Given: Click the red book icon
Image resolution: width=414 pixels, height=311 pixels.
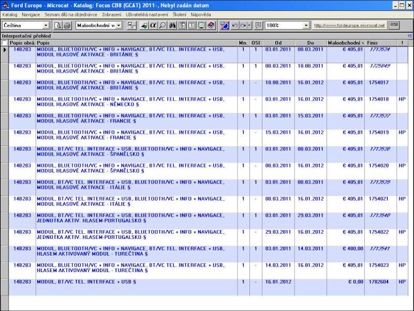Looking at the screenshot, I should coord(211,25).
